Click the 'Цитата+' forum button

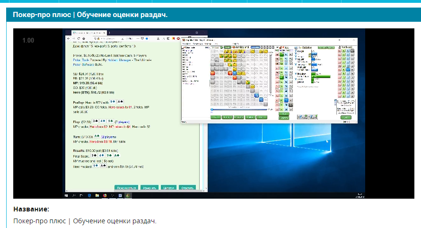coord(168,188)
